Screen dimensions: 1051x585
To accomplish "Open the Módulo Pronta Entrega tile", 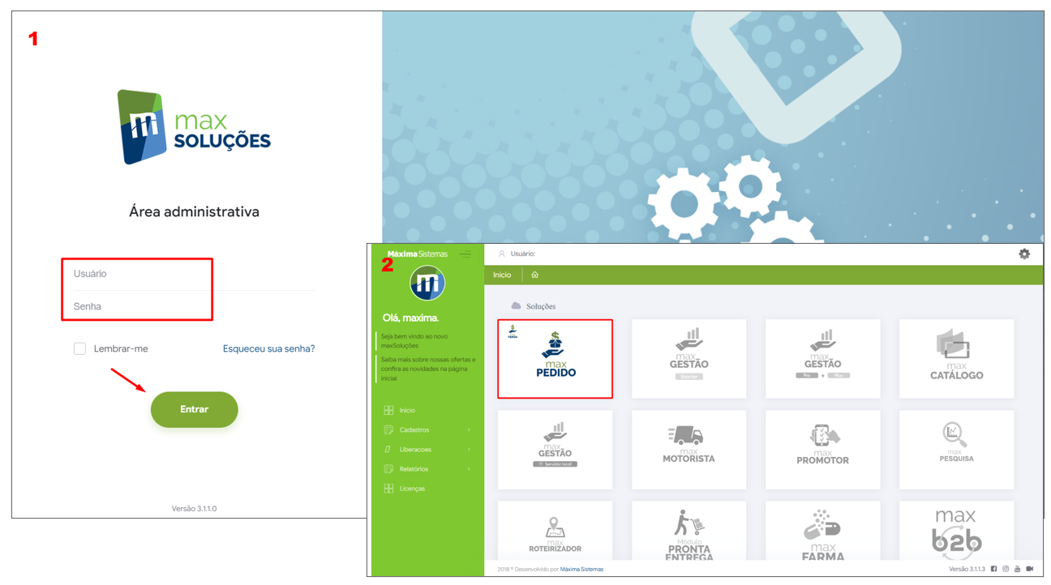I will [x=689, y=531].
